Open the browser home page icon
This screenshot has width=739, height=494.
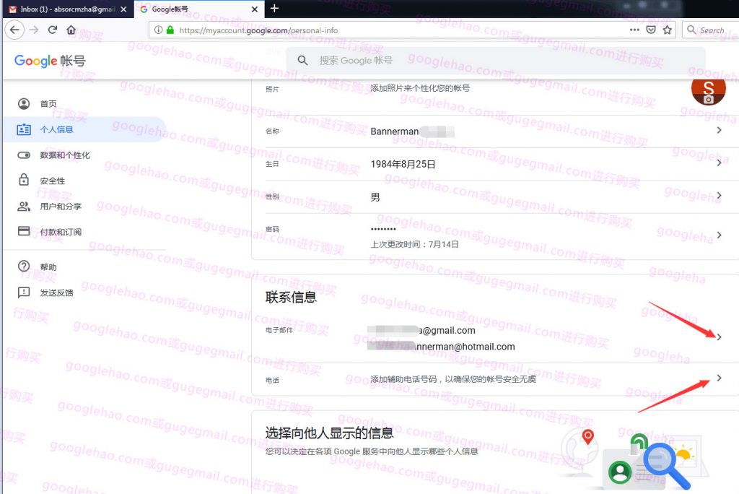click(71, 30)
